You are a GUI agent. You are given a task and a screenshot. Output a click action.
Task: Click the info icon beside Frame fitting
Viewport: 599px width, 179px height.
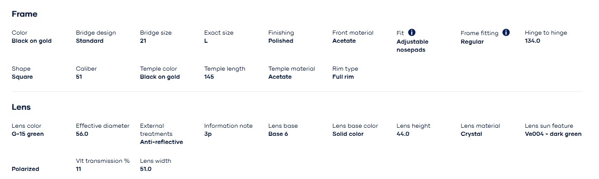click(x=506, y=32)
